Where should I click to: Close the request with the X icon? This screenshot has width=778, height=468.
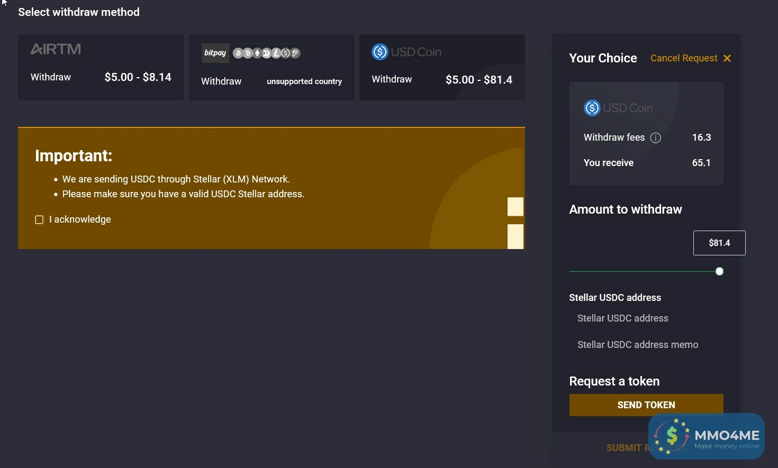click(x=727, y=58)
